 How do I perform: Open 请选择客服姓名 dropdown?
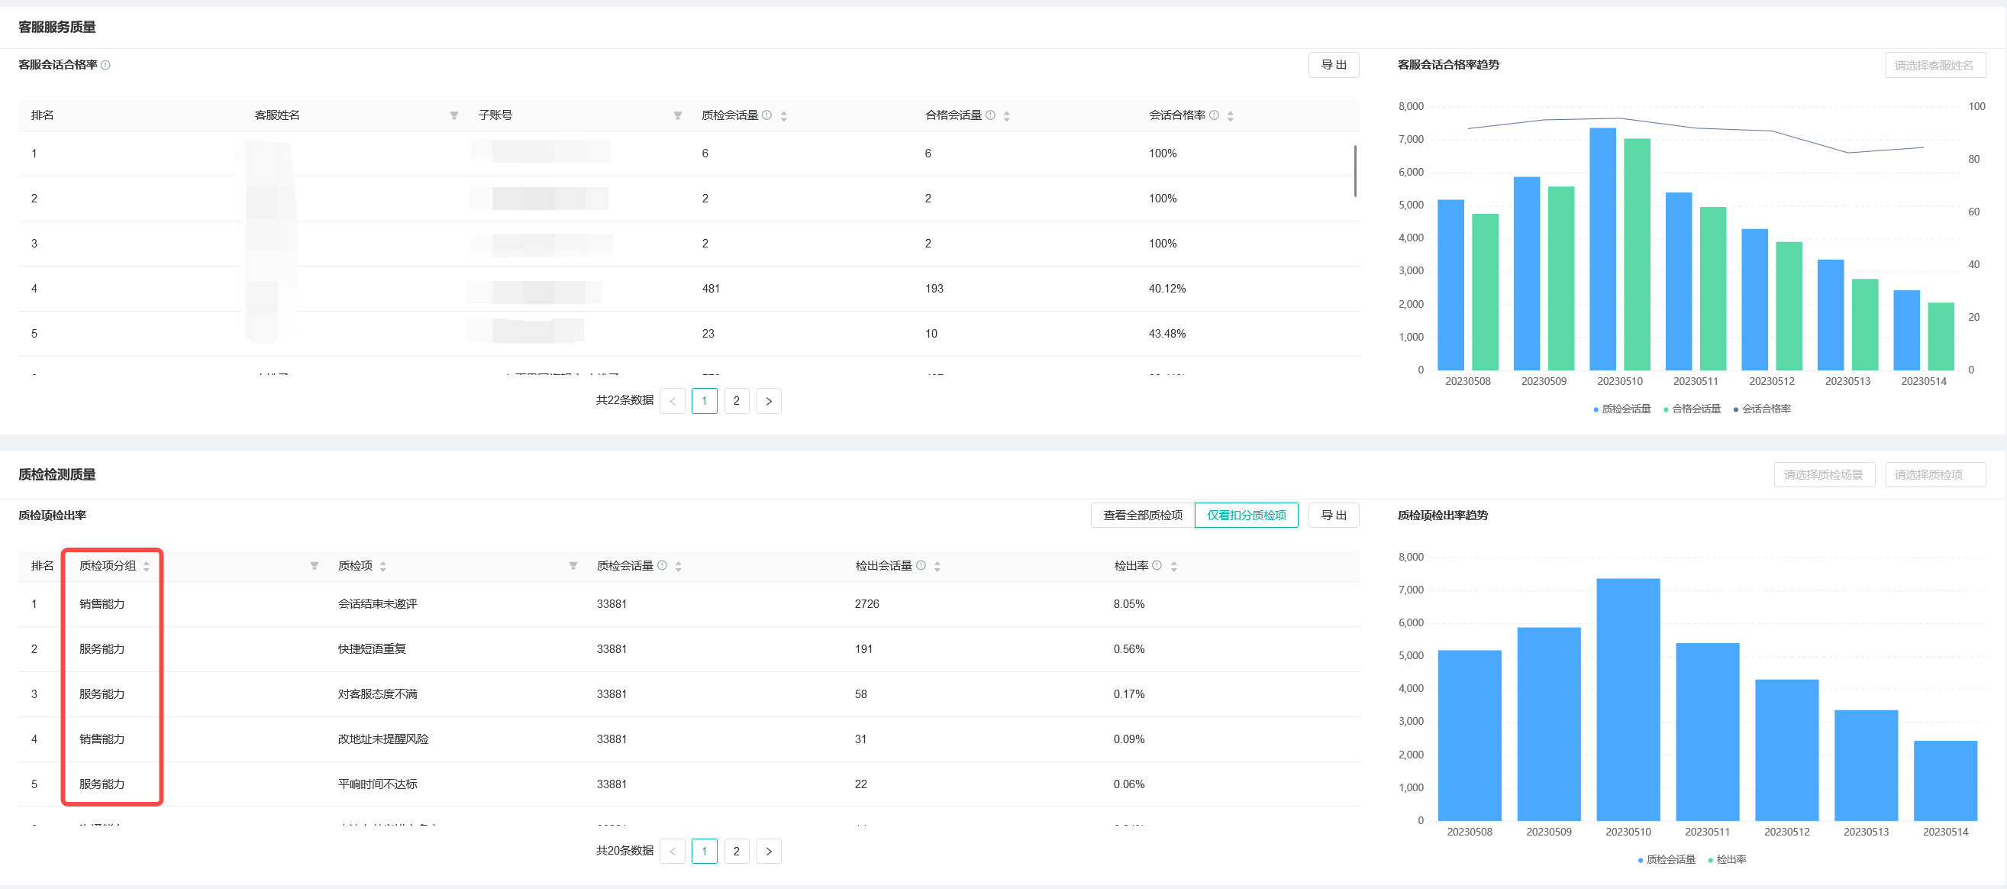[1935, 66]
